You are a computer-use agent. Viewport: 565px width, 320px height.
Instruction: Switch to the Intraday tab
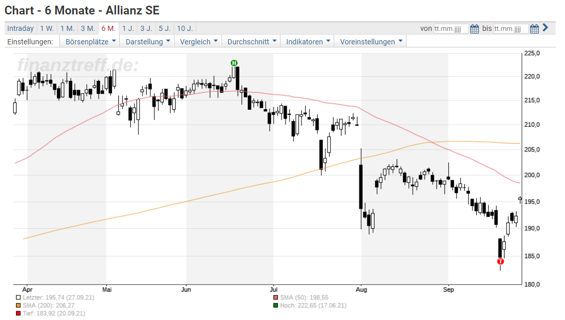21,28
